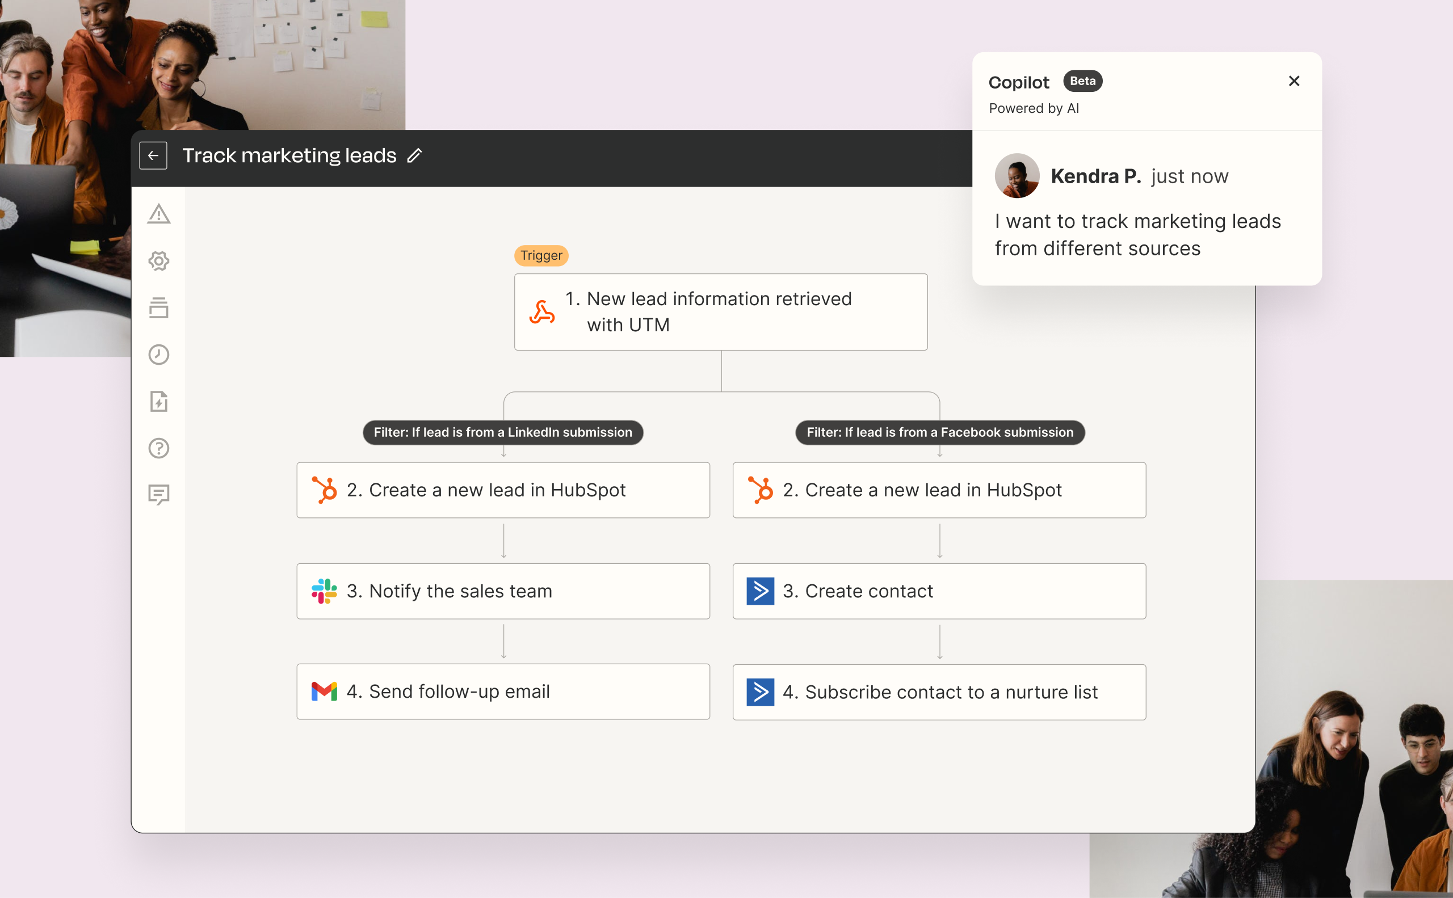
Task: Select left branch Create new lead in HubSpot
Action: pyautogui.click(x=503, y=490)
